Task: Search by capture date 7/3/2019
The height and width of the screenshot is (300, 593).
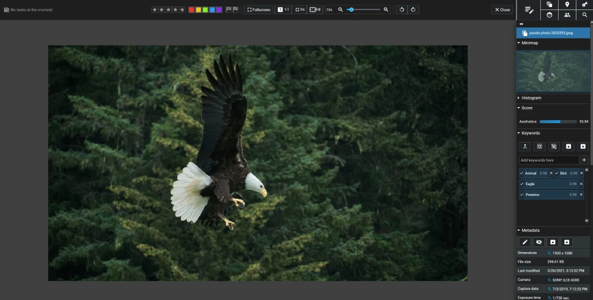Action: coord(550,289)
